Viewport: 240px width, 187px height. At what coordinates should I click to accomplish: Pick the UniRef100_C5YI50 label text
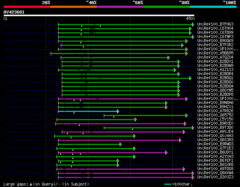215,119
